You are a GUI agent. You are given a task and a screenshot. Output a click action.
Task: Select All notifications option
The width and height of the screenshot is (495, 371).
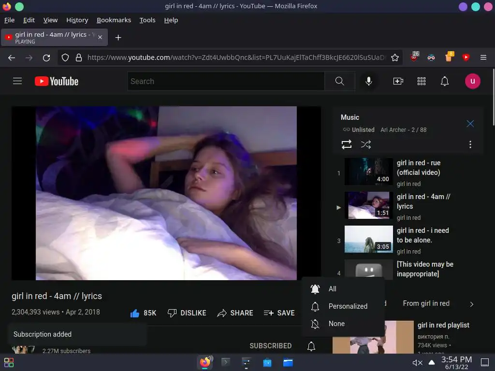coord(343,289)
